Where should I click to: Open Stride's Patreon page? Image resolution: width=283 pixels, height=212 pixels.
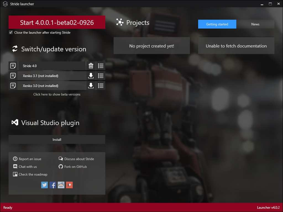pos(69,185)
